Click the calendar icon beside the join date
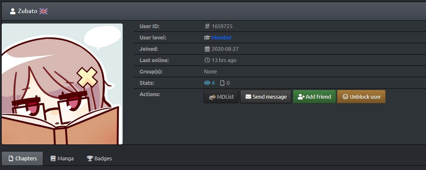Image resolution: width=426 pixels, height=170 pixels. (x=207, y=49)
